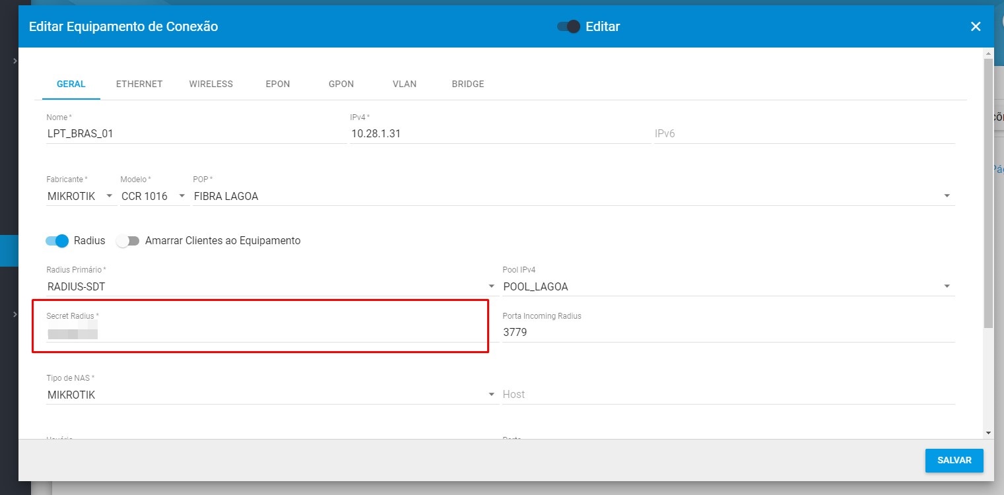Screen dimensions: 1004x495
Task: Select the BRIDGE tab
Action: tap(468, 84)
